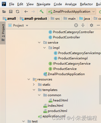The height and width of the screenshot is (123, 101).
Task: Select application.yml file
Action: point(52,116)
